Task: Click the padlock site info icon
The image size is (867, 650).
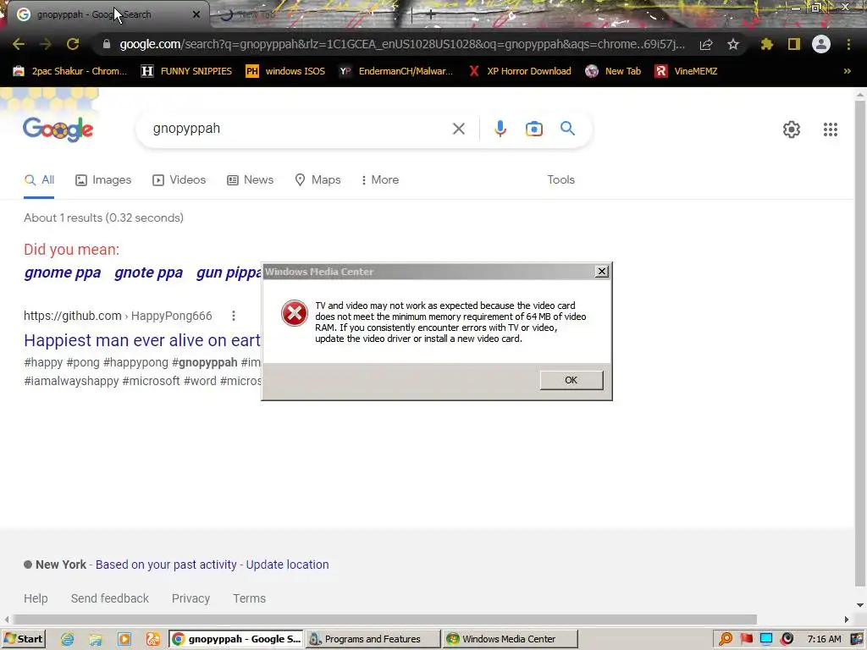Action: (x=106, y=44)
